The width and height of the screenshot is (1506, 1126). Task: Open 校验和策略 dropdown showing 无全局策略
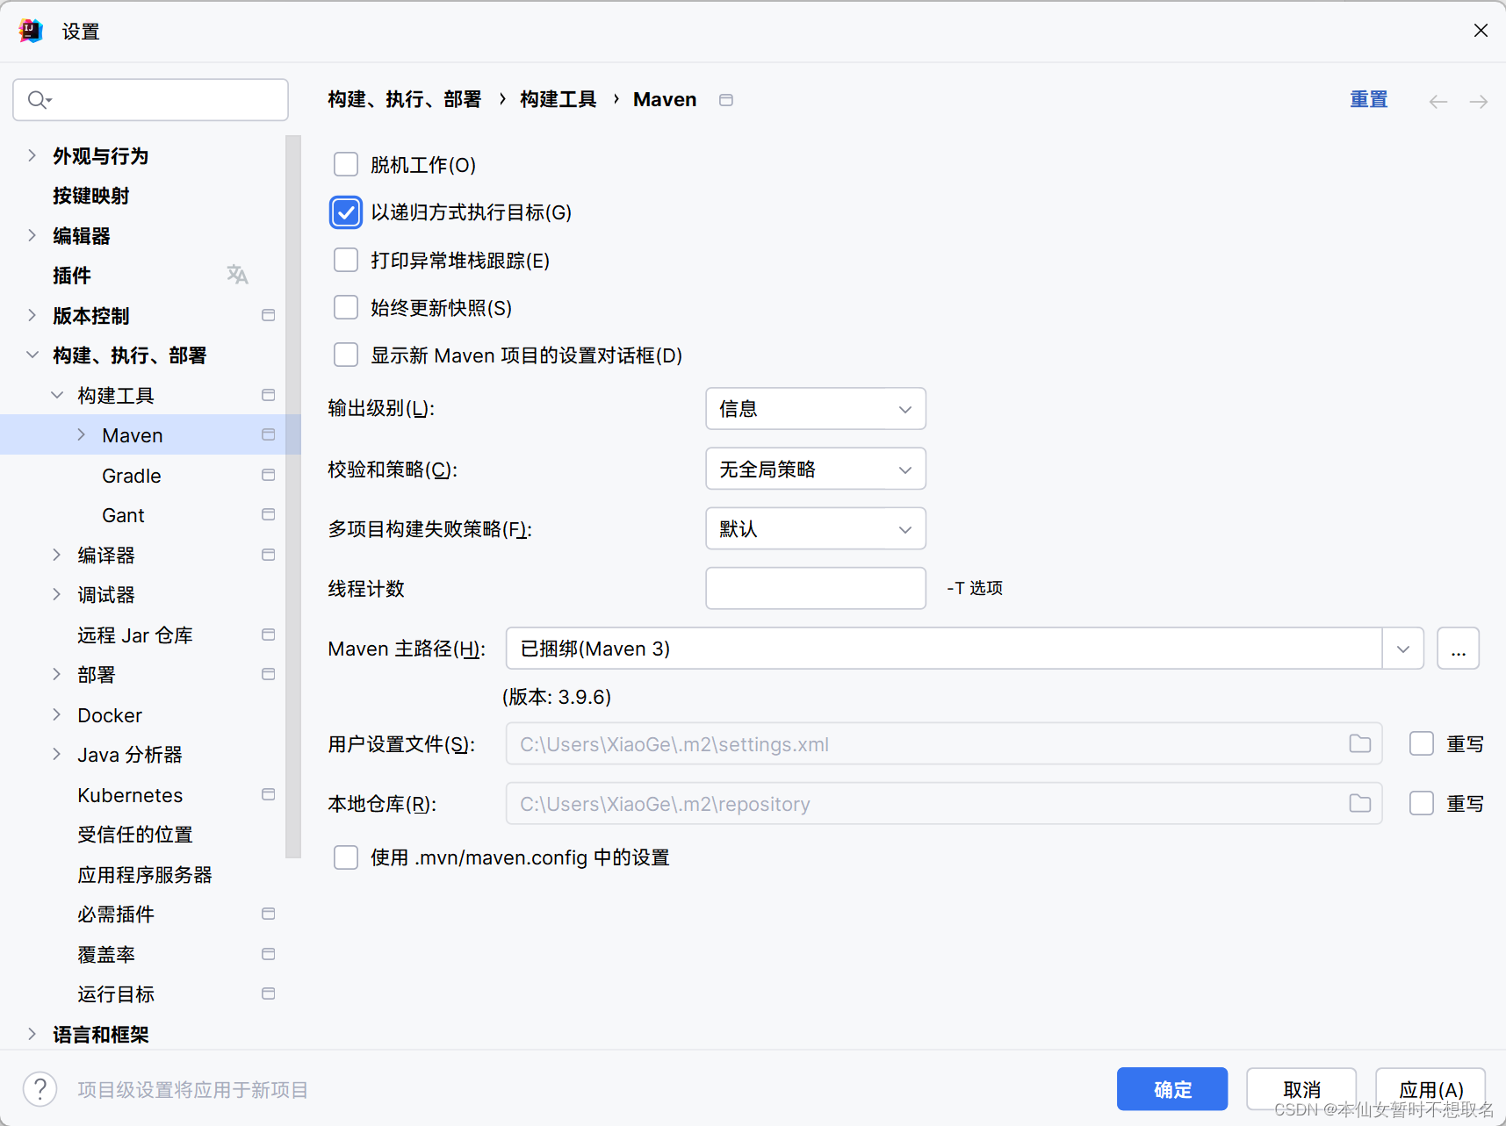(x=816, y=469)
